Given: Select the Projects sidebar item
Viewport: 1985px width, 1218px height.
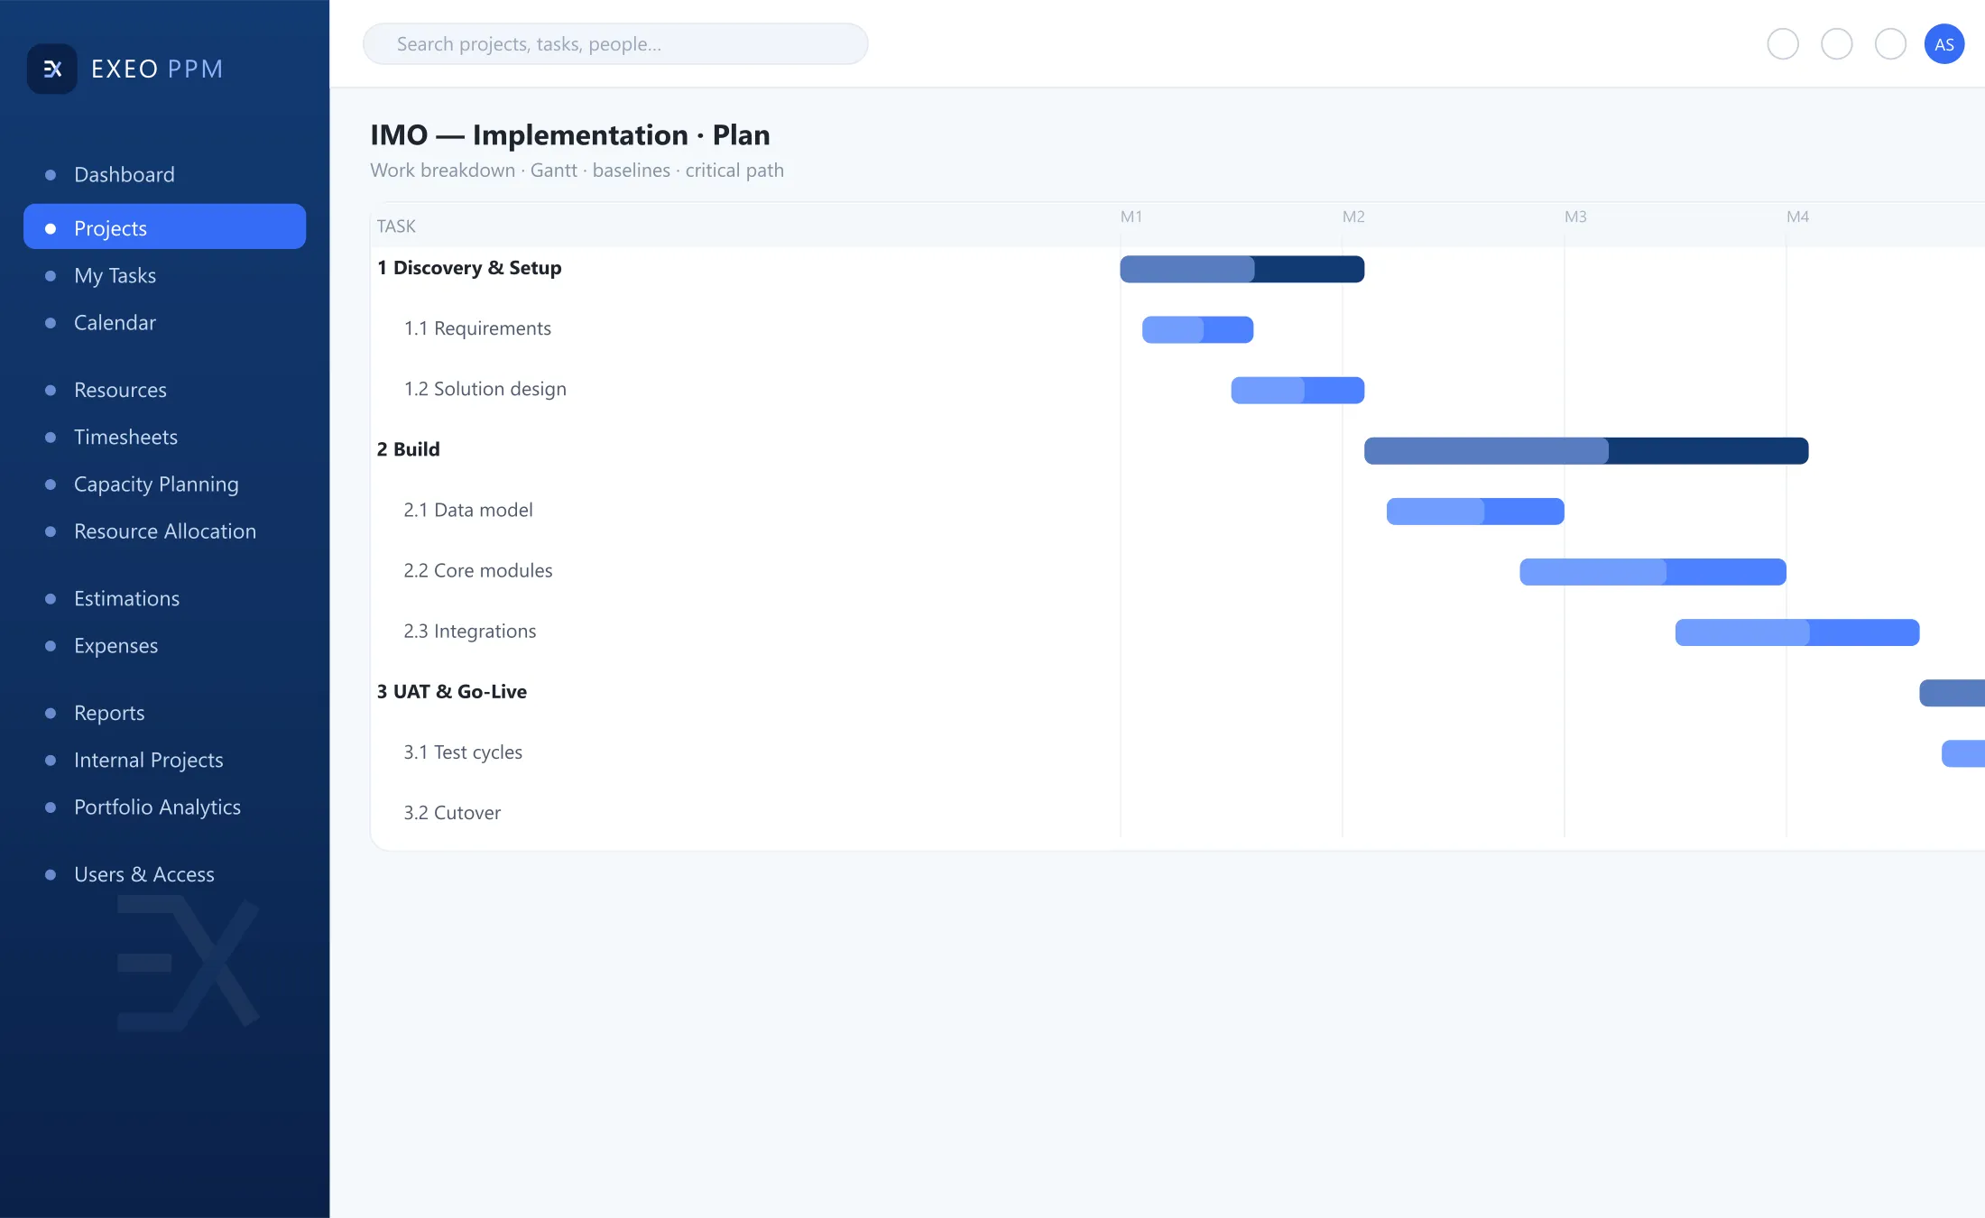Looking at the screenshot, I should click(x=164, y=227).
